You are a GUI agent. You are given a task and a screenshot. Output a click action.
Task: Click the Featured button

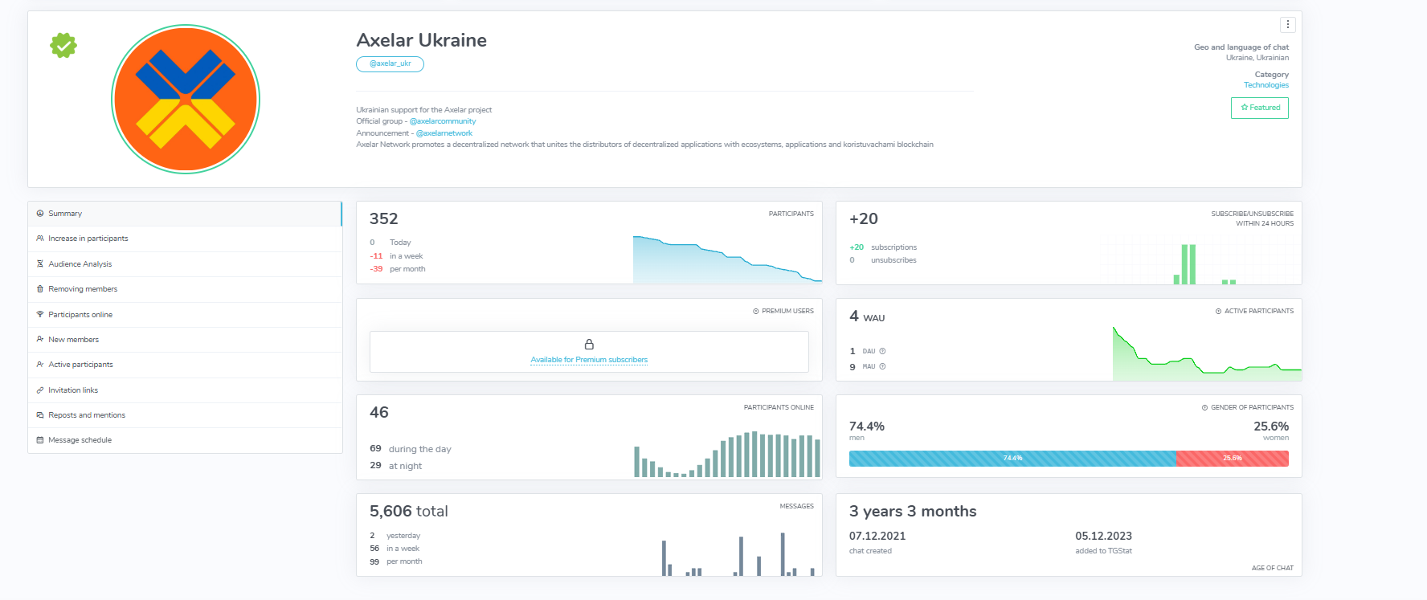(1260, 108)
